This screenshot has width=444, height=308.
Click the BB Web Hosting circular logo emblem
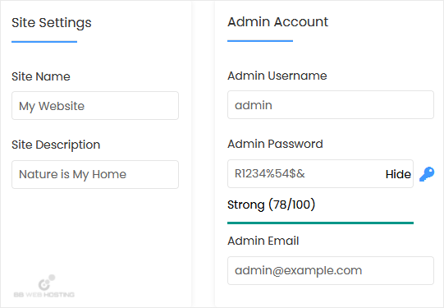(x=47, y=283)
